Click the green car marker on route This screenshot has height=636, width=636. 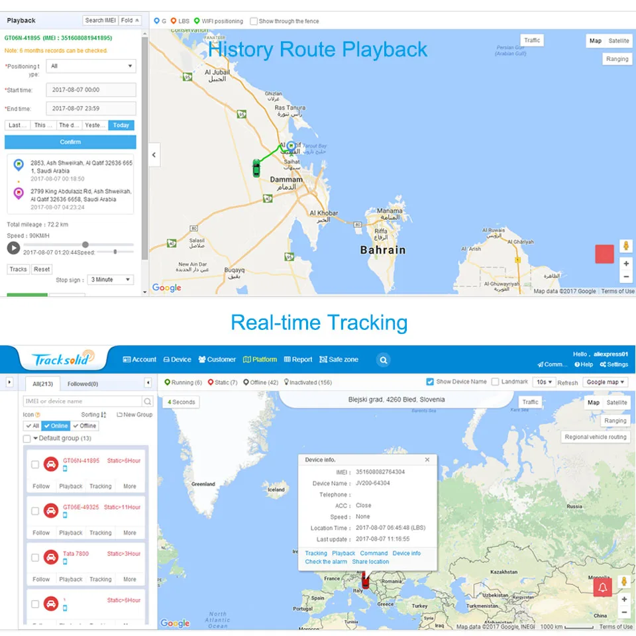[256, 168]
